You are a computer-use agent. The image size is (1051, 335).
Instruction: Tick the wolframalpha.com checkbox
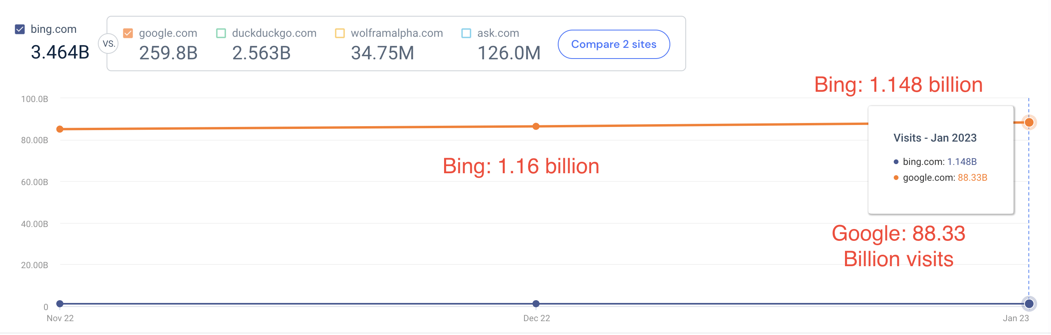(x=340, y=33)
